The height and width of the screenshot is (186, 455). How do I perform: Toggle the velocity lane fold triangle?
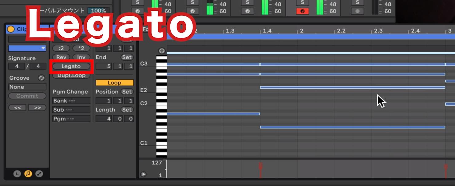143,174
